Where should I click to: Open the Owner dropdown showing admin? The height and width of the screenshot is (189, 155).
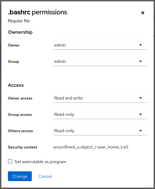(x=100, y=45)
